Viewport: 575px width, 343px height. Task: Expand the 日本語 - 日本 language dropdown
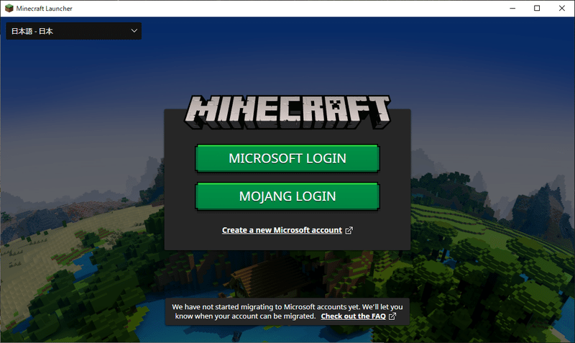(74, 31)
